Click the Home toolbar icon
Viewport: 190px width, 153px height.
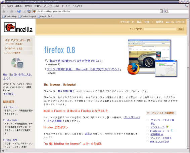point(29,11)
